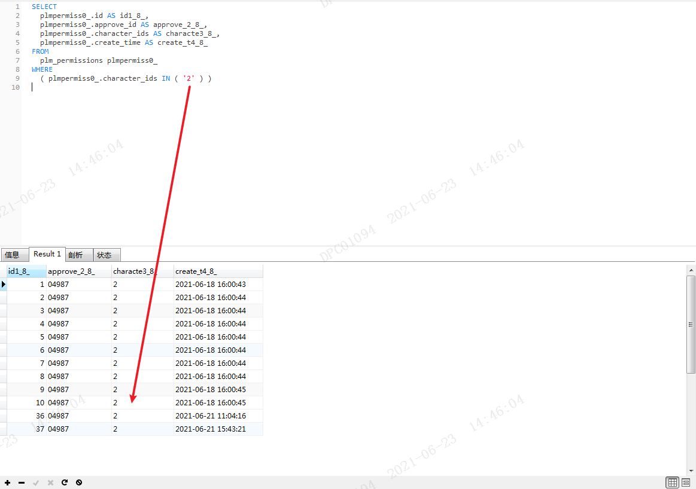Click scrollbar up arrow in results panel
The image size is (696, 489).
pyautogui.click(x=691, y=270)
